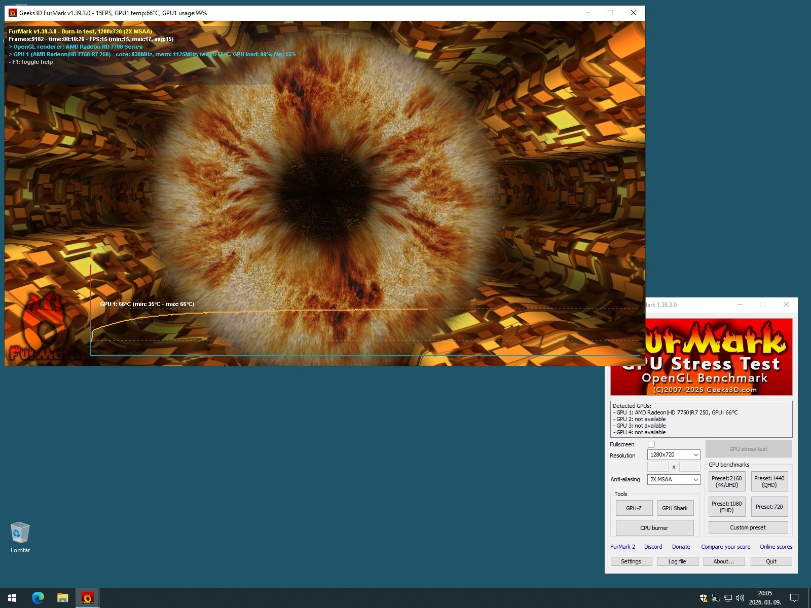Open the Donate link

(x=681, y=547)
